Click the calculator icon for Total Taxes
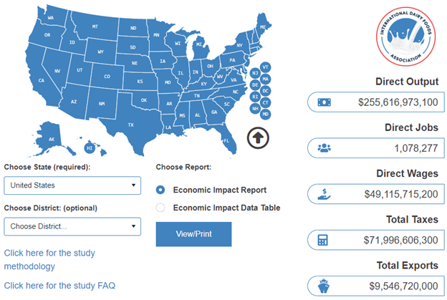This screenshot has height=300, width=447. (322, 240)
